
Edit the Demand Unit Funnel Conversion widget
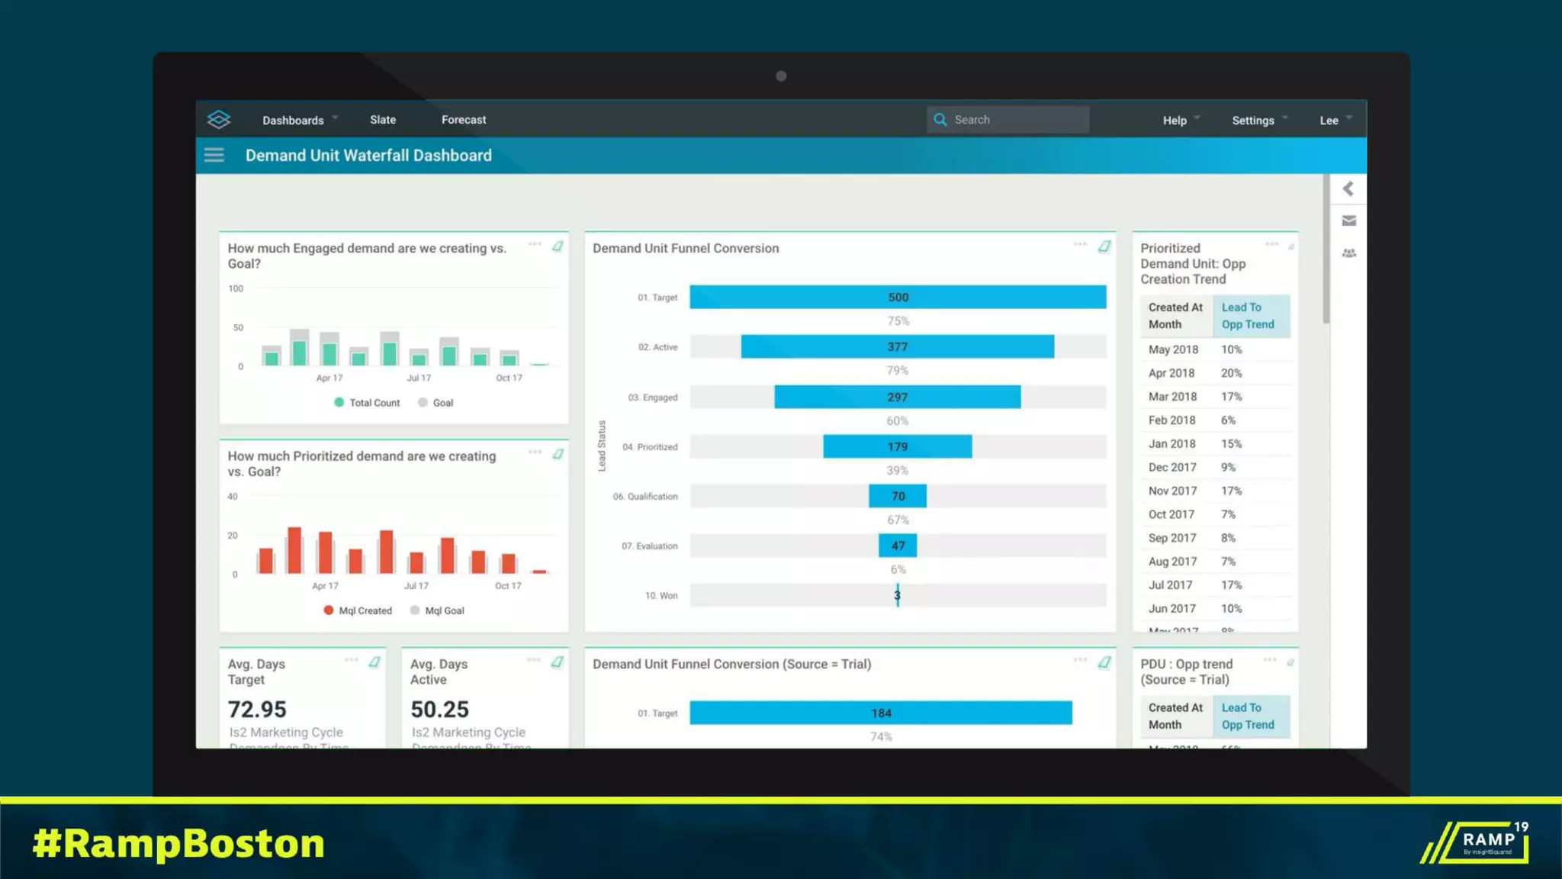point(1104,246)
